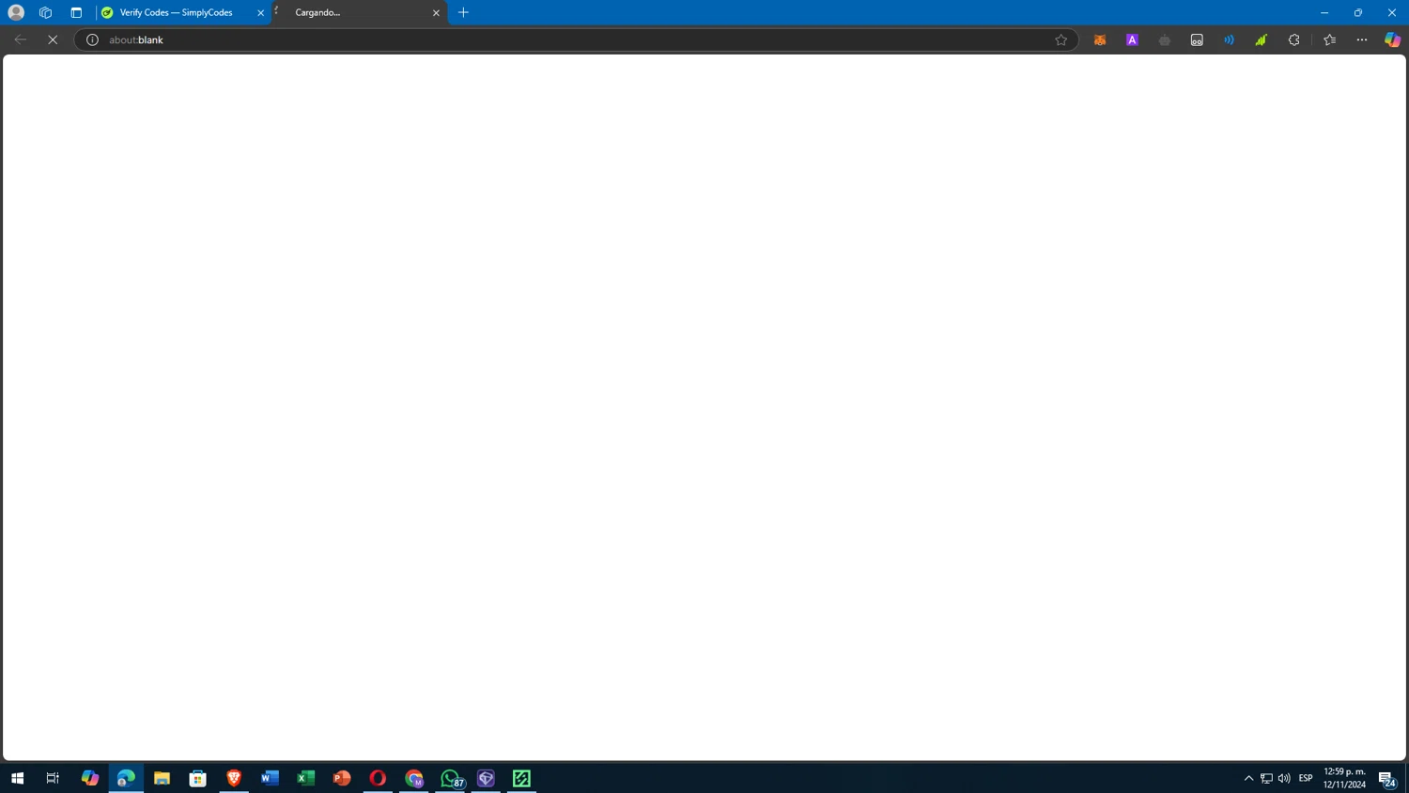Click the about:blank address bar
The width and height of the screenshot is (1409, 793).
[x=575, y=40]
